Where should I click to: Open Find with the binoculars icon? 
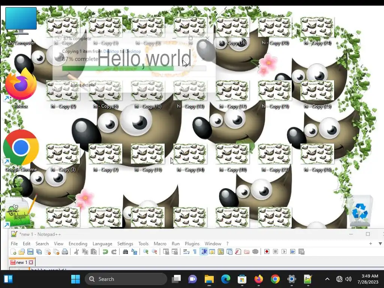pos(125,252)
